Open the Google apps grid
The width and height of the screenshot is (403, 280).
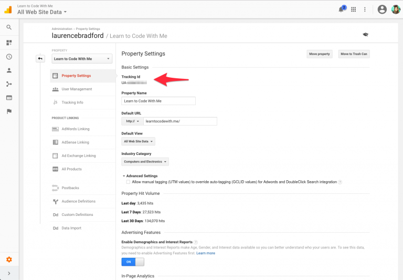[353, 9]
